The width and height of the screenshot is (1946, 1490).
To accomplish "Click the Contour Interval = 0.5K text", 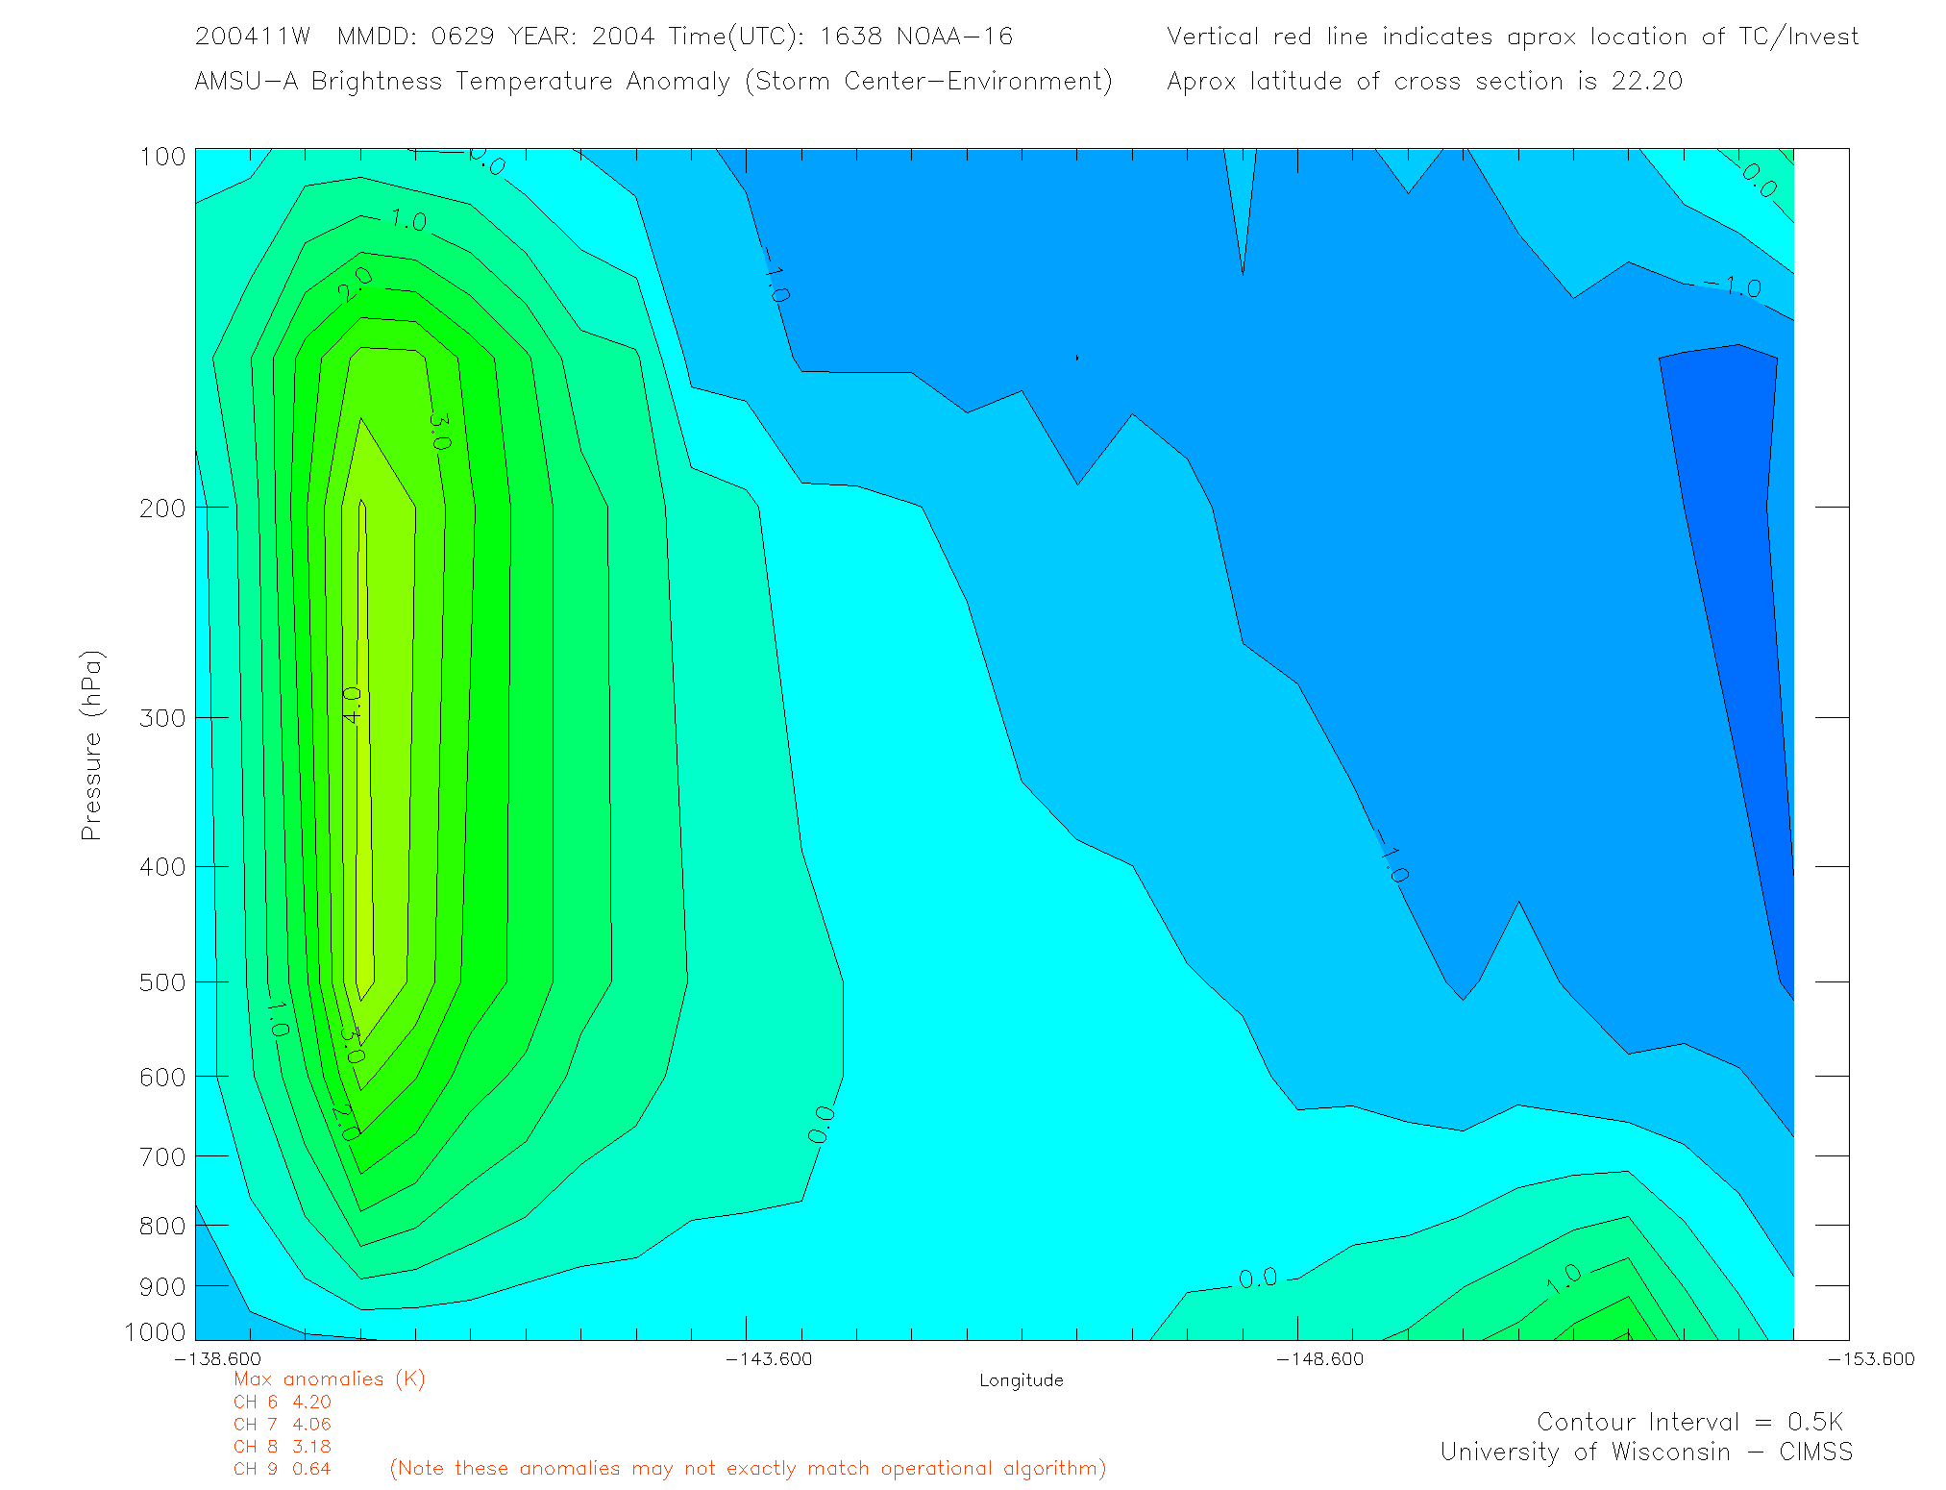I will pos(1689,1422).
